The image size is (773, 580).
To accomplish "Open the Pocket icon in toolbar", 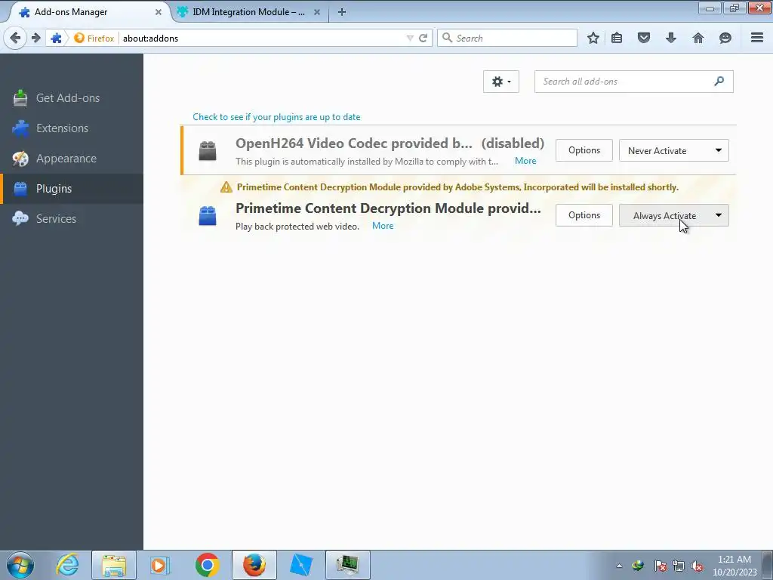I will click(644, 38).
